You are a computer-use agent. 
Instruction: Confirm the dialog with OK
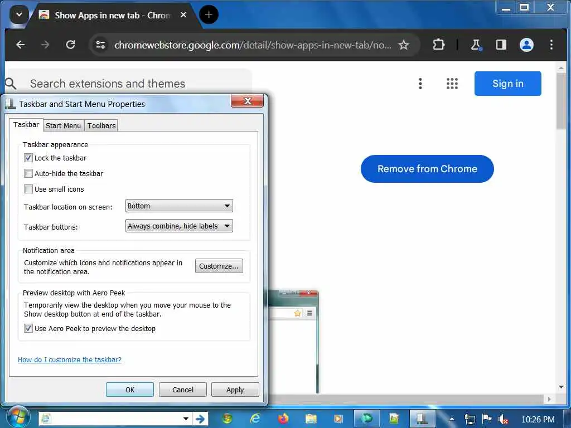coord(129,390)
